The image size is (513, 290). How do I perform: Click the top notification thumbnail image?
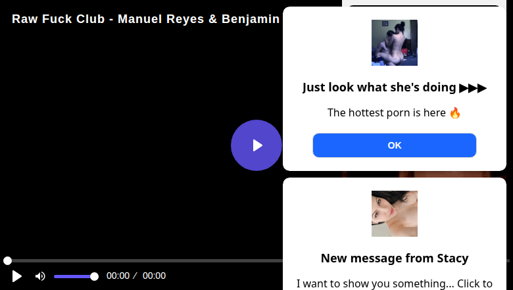394,43
